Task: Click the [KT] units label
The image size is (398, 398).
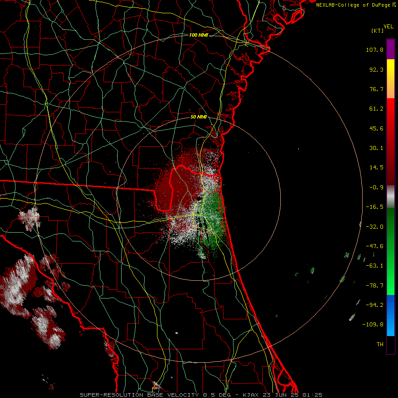Action: click(378, 31)
